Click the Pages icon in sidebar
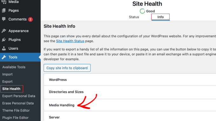Viewport: 216px width, 121px height. 4,10
